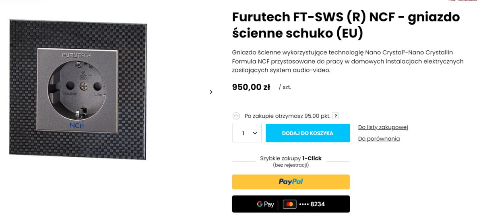Image resolution: width=483 pixels, height=220 pixels.
Task: Click the PayPal logo button
Action: tap(291, 182)
